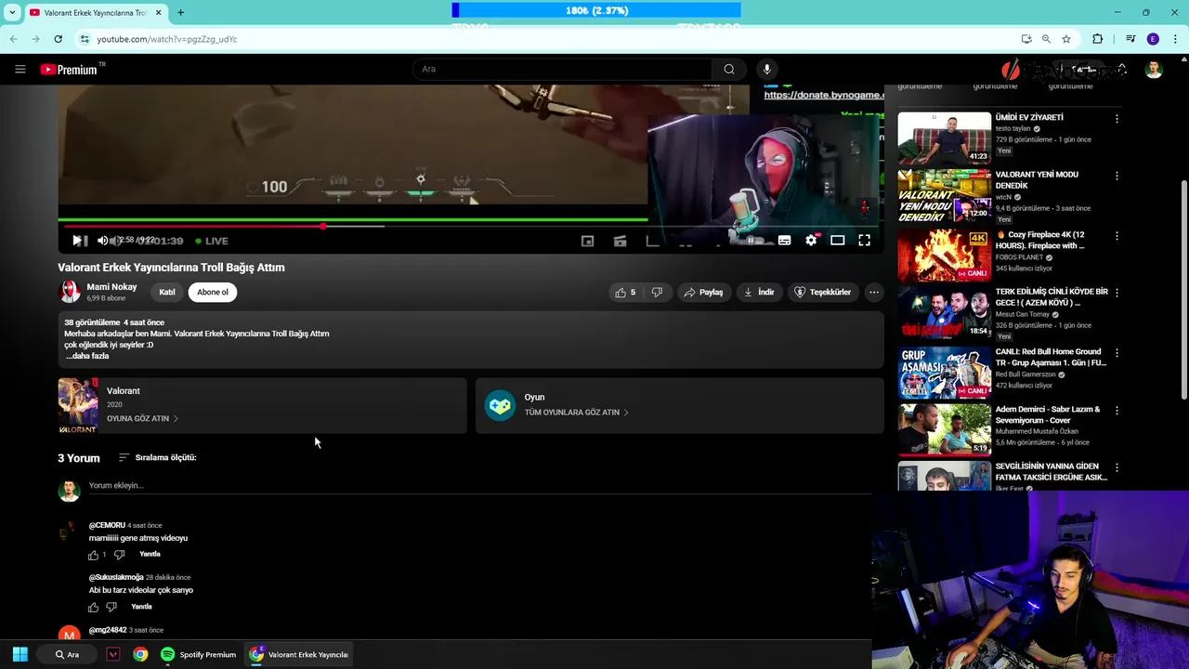Download the video with İndir
Image resolution: width=1189 pixels, height=669 pixels.
[x=758, y=292]
